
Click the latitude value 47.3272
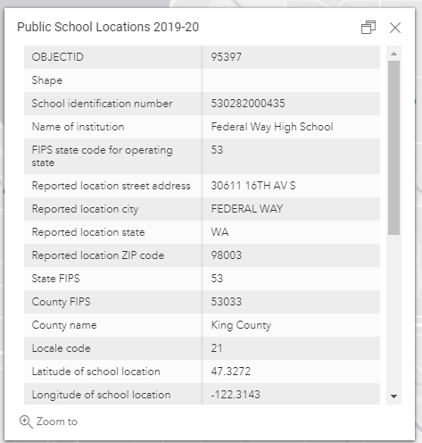coord(231,372)
